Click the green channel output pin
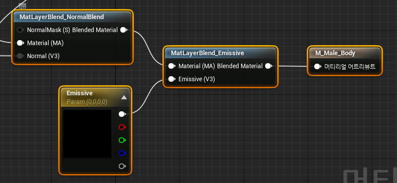The image size is (397, 183). (122, 140)
